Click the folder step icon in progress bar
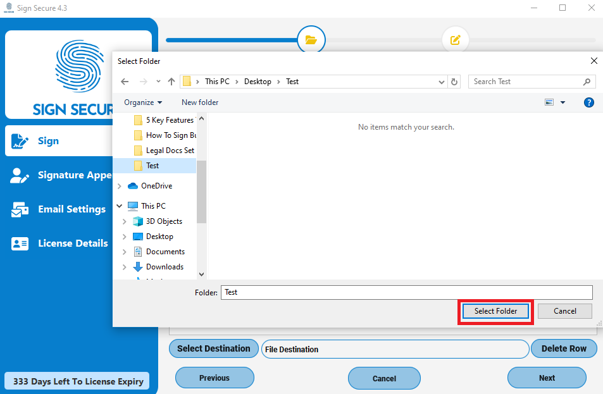Screen dimensions: 603x394 [311, 40]
